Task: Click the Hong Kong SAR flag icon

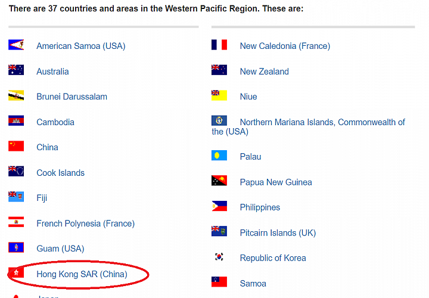Action: tap(16, 273)
